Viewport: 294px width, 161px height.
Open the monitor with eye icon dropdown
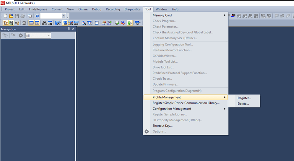click(140, 22)
